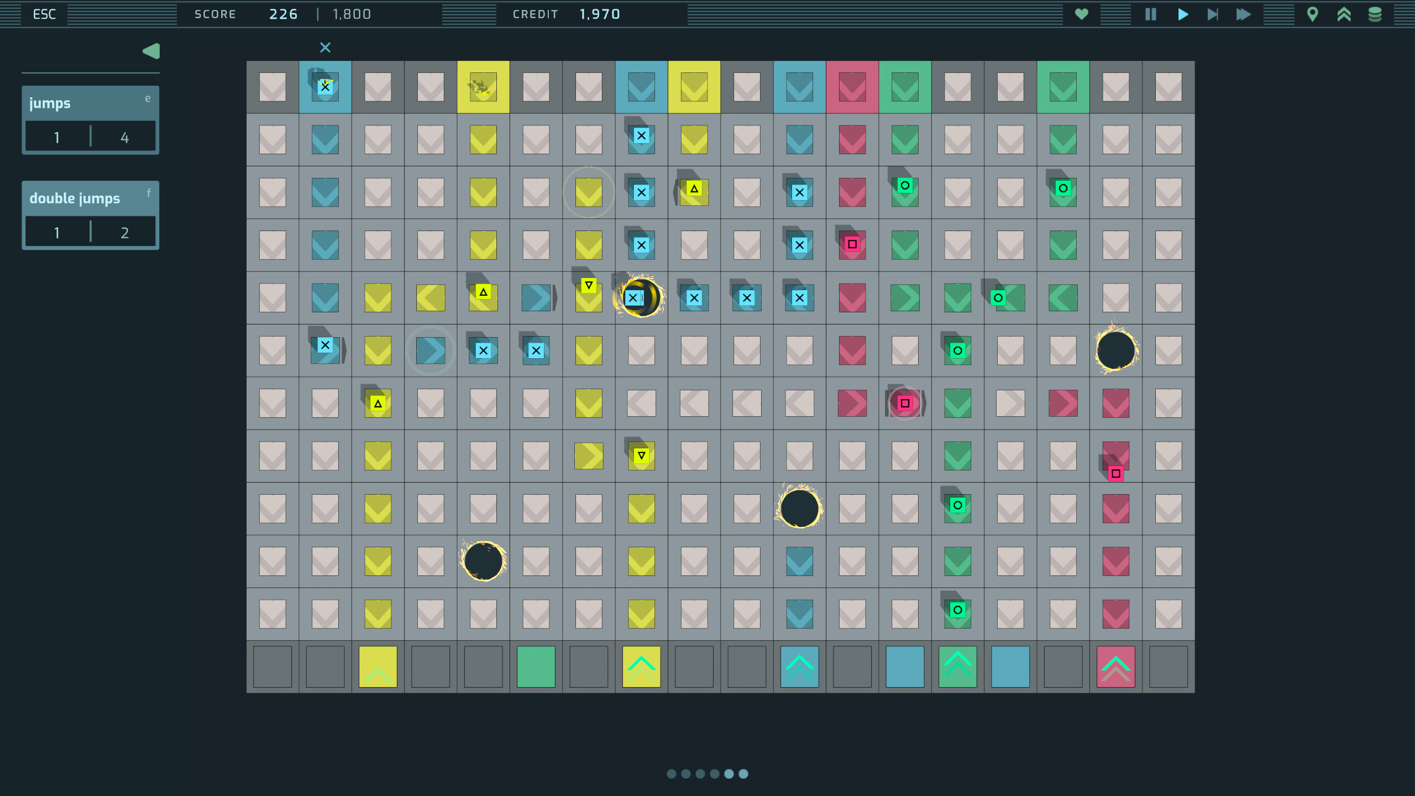Activate the fast-forward icon
Screen dimensions: 1415x796
pos(1244,14)
